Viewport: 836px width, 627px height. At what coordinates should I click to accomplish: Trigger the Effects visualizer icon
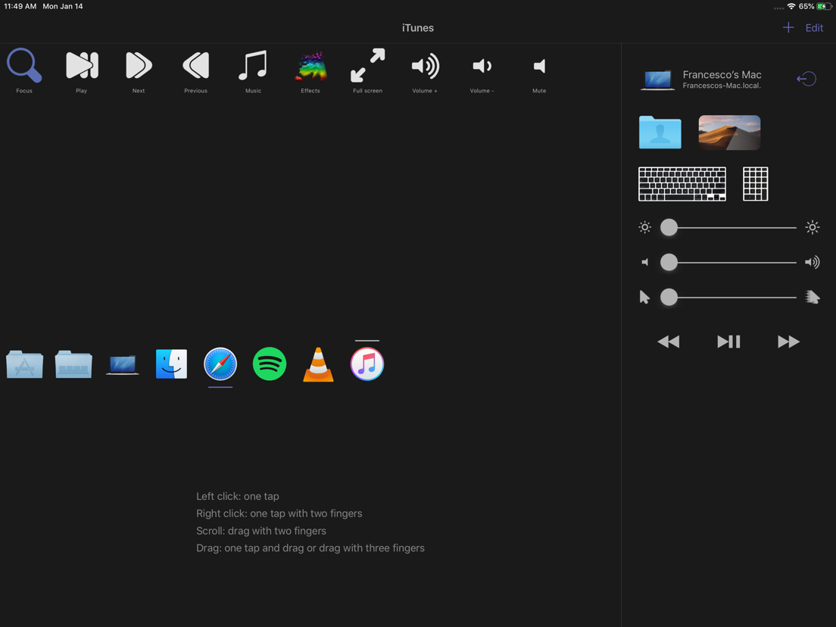click(310, 67)
